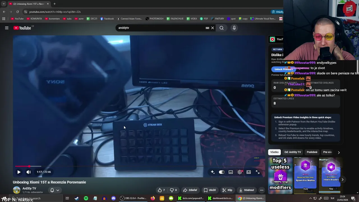Open the Top 5 useless modifiers short
The height and width of the screenshot is (202, 359).
pyautogui.click(x=280, y=176)
